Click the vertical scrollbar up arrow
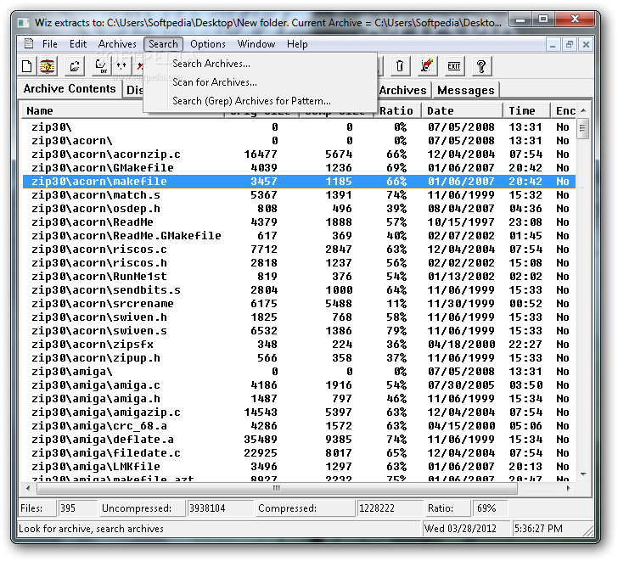The height and width of the screenshot is (561, 618). tap(583, 110)
